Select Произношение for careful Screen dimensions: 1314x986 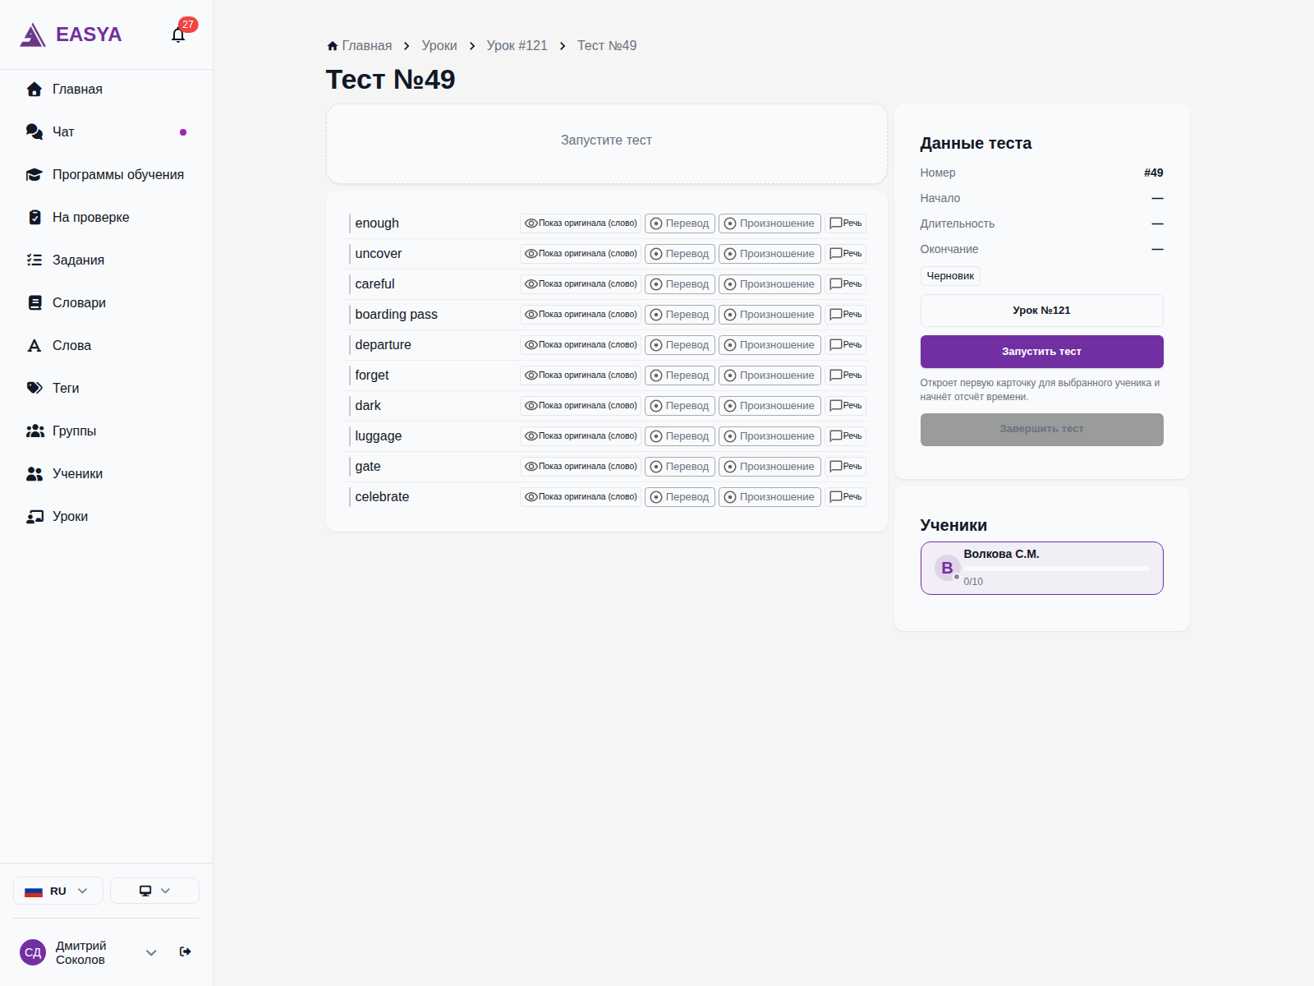[x=770, y=284]
